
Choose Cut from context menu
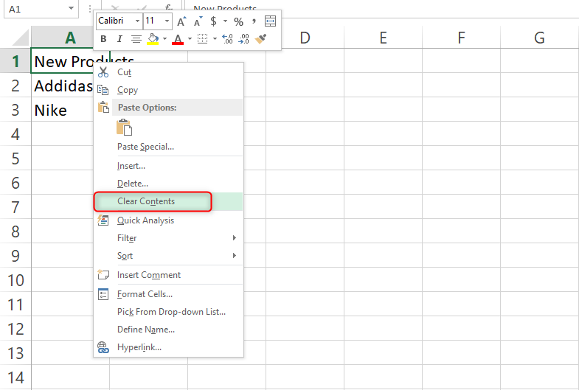click(x=169, y=72)
